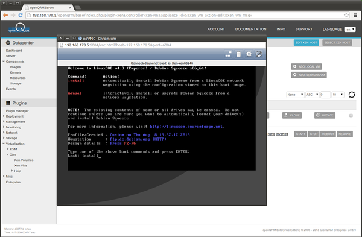The width and height of the screenshot is (362, 237).
Task: Open Events in the sidebar
Action: [x=11, y=89]
